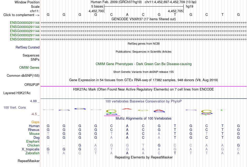Click the RepeatMasker track label
Viewport: 247px width, 167px height.
coord(29,161)
